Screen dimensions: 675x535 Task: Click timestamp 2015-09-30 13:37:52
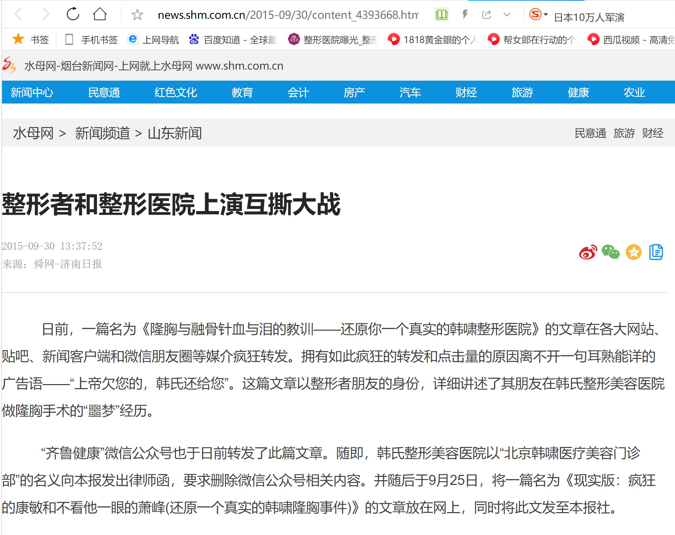(x=52, y=246)
